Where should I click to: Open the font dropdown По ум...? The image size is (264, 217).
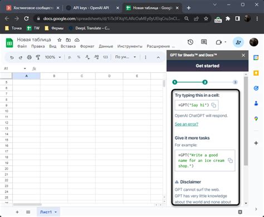click(x=125, y=57)
